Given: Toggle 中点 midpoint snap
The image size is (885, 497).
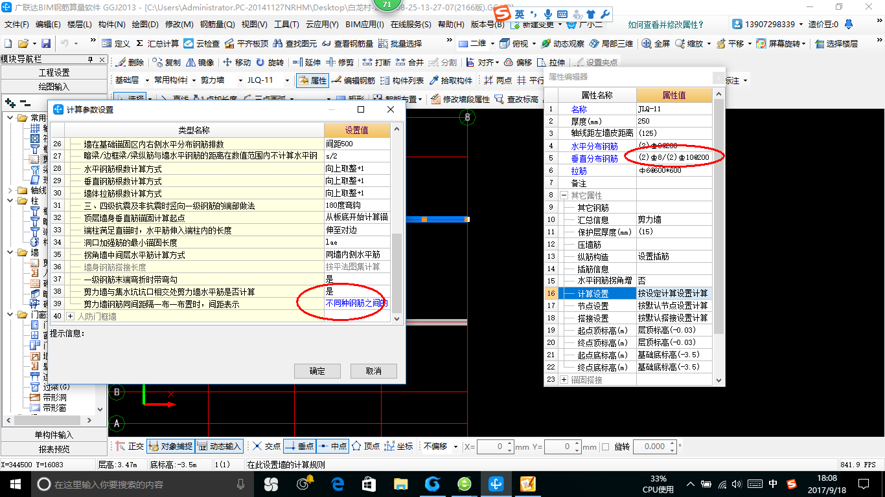Looking at the screenshot, I should coord(332,446).
